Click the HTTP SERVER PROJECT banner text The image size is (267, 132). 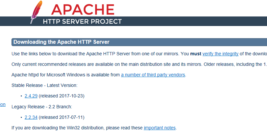point(82,22)
